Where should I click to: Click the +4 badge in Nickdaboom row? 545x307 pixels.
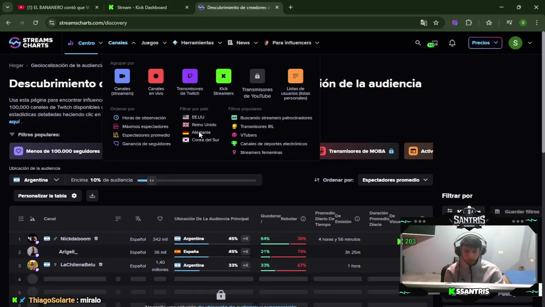tap(245, 239)
